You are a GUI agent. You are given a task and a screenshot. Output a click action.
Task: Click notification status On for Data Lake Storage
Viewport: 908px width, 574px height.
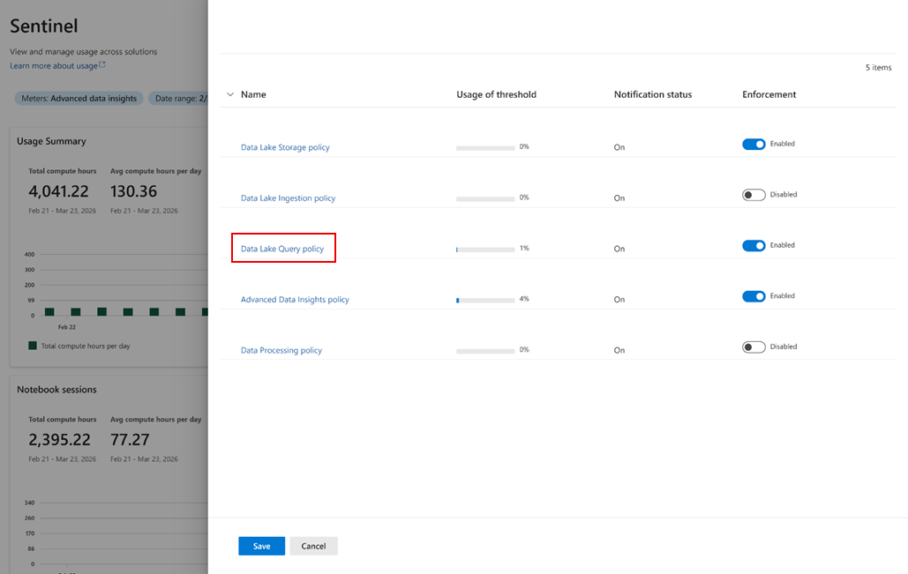(619, 147)
